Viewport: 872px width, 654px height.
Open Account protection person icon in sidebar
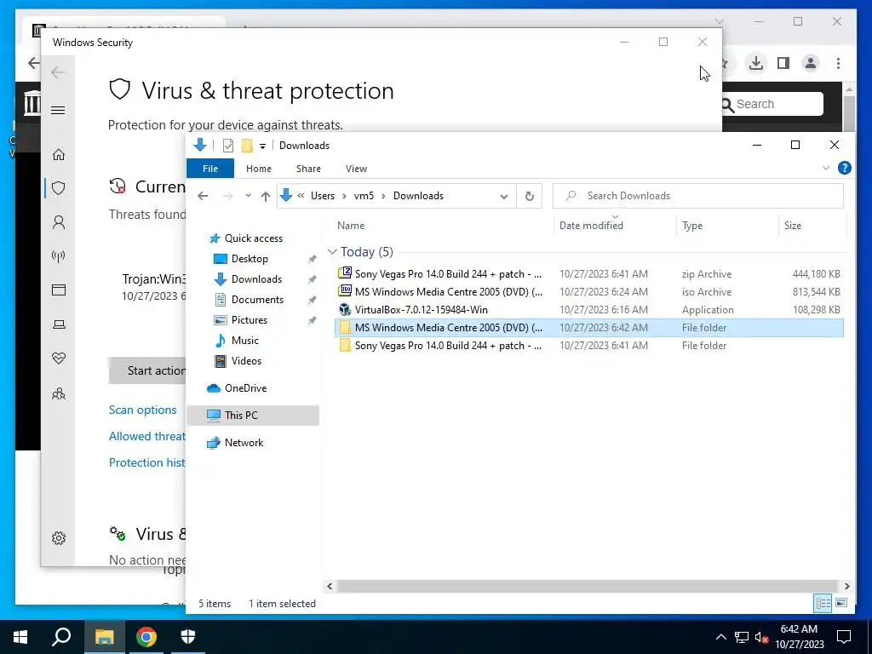pyautogui.click(x=59, y=222)
